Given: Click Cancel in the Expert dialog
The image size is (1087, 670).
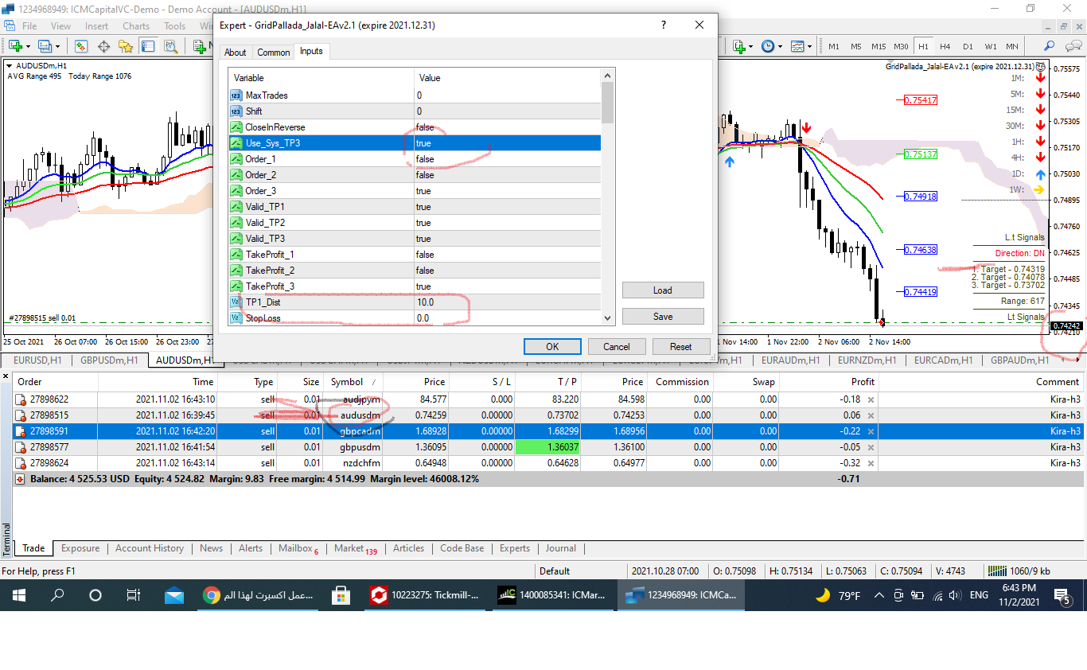Looking at the screenshot, I should click(x=617, y=346).
